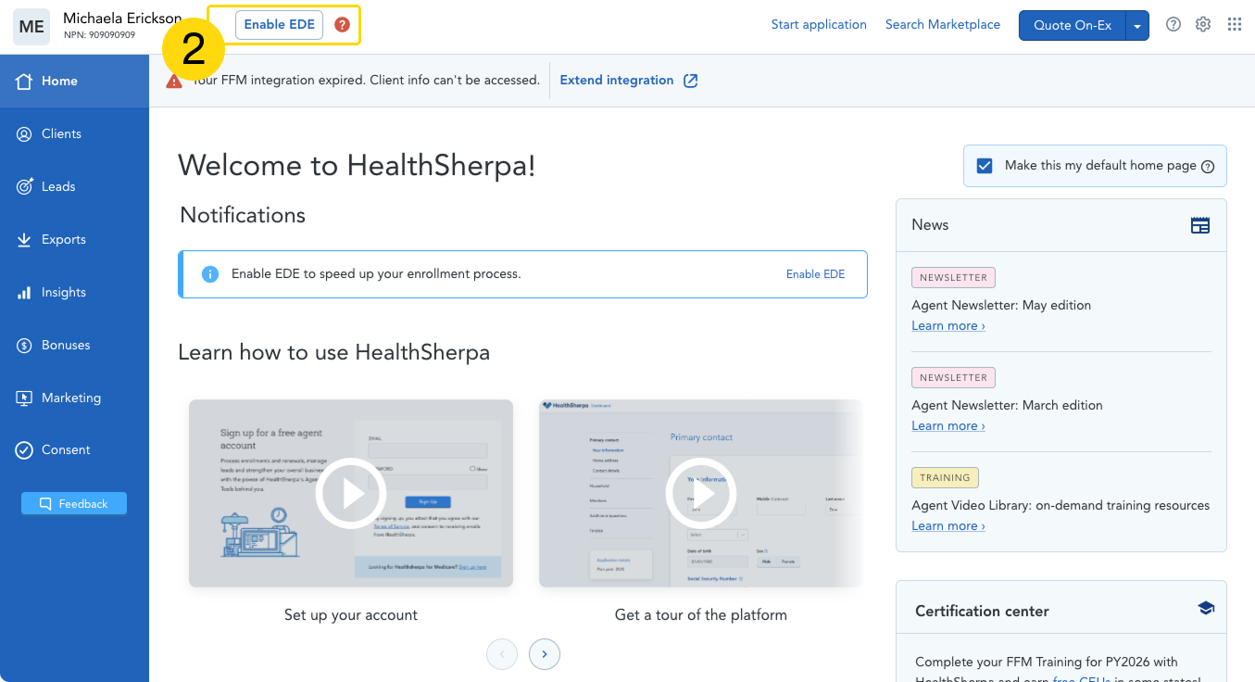The image size is (1255, 682).
Task: Click the Certification center heading
Action: click(982, 612)
